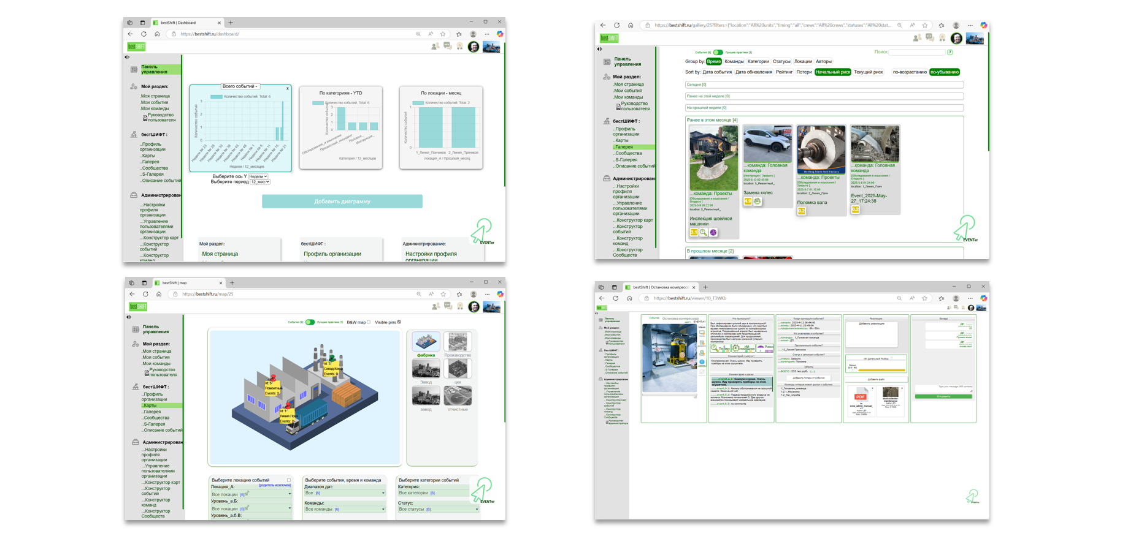
Task: Enable the B&W map checkbox
Action: click(369, 322)
